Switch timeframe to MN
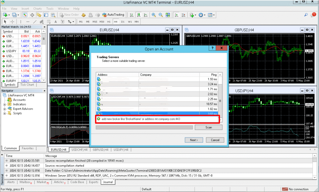The image size is (319, 192). click(136, 21)
